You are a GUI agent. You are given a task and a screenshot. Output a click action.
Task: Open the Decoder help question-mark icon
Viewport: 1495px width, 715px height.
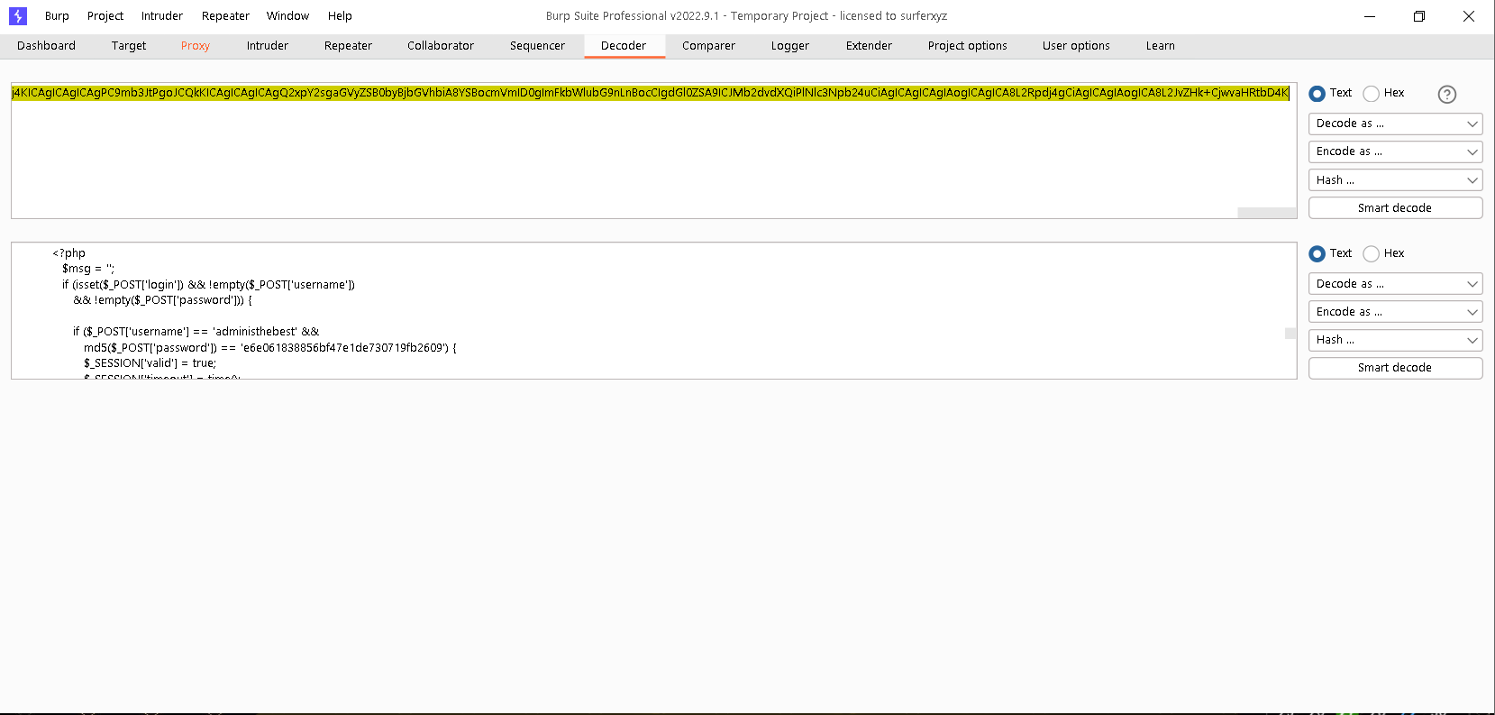click(x=1447, y=94)
